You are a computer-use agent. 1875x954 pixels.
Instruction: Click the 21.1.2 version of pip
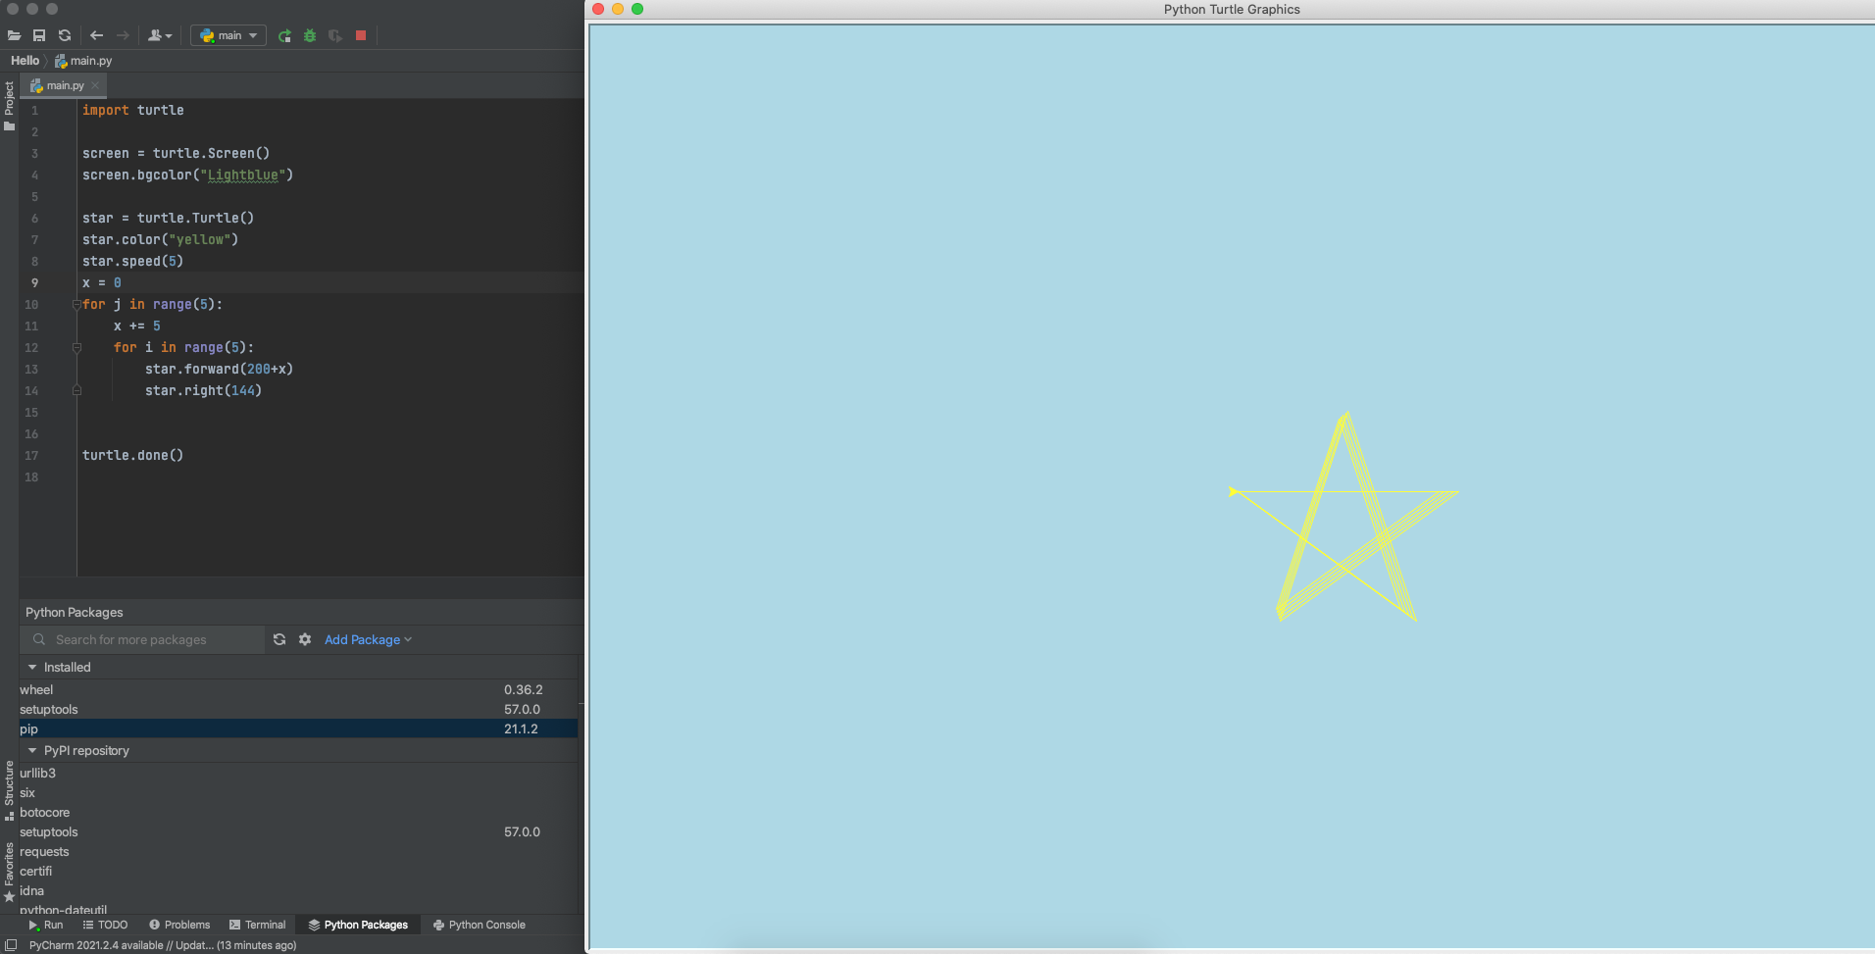tap(521, 728)
